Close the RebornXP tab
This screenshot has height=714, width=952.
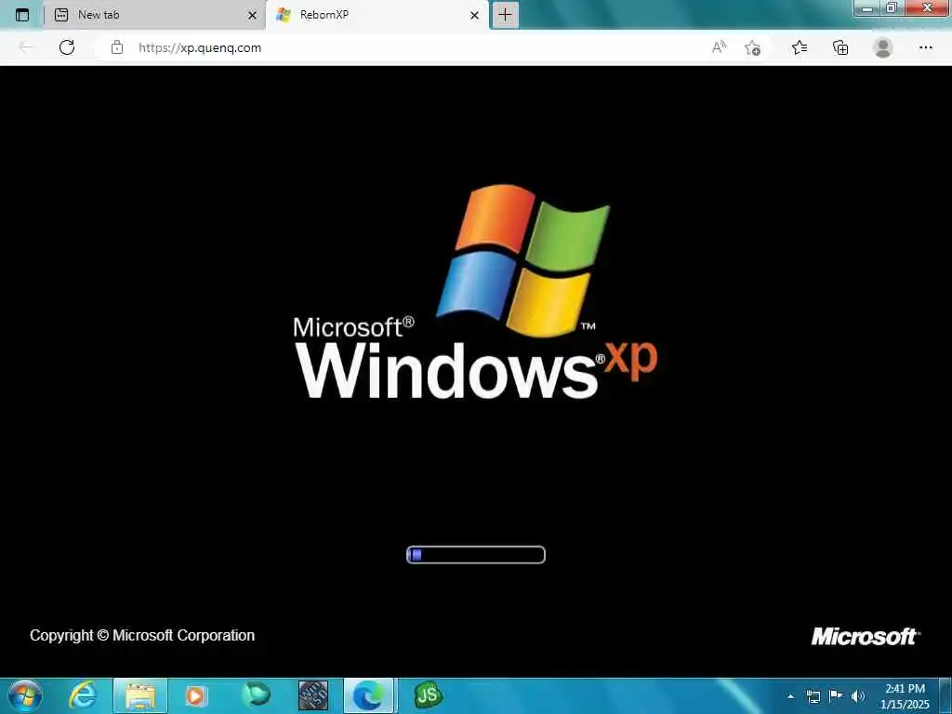point(474,16)
